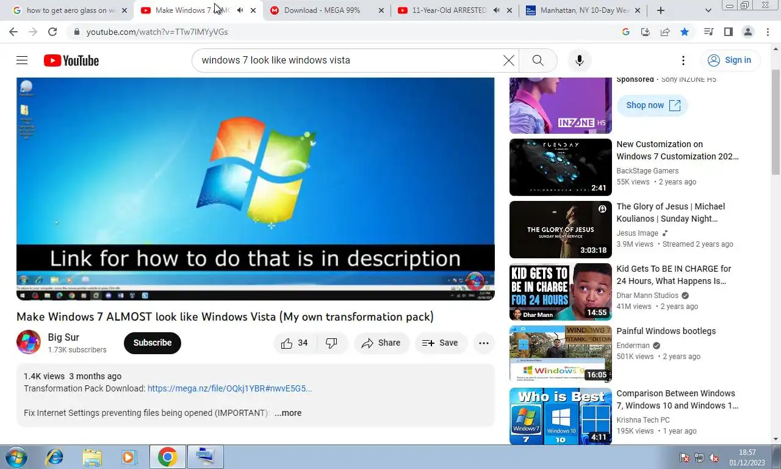Open Painful Windows bootlegs thumbnail
This screenshot has width=781, height=469.
[x=560, y=354]
